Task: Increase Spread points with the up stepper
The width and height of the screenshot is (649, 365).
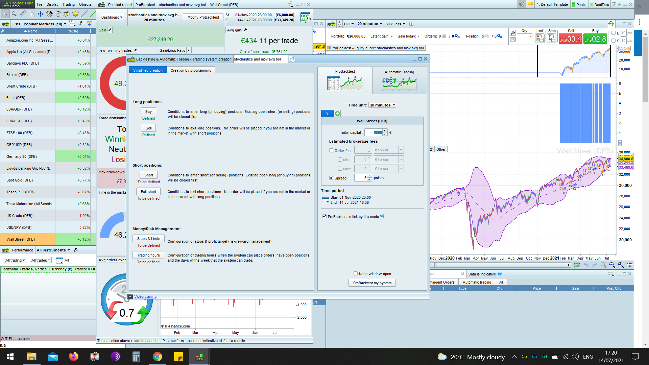Action: 369,176
